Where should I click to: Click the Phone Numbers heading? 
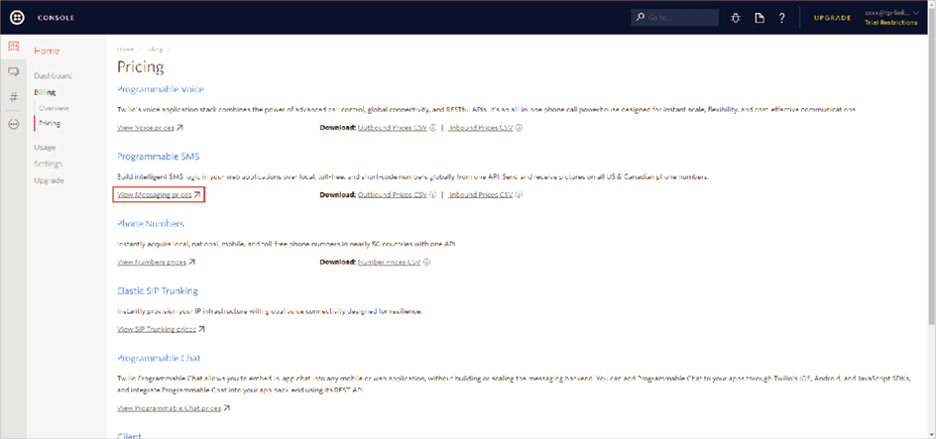tap(151, 224)
